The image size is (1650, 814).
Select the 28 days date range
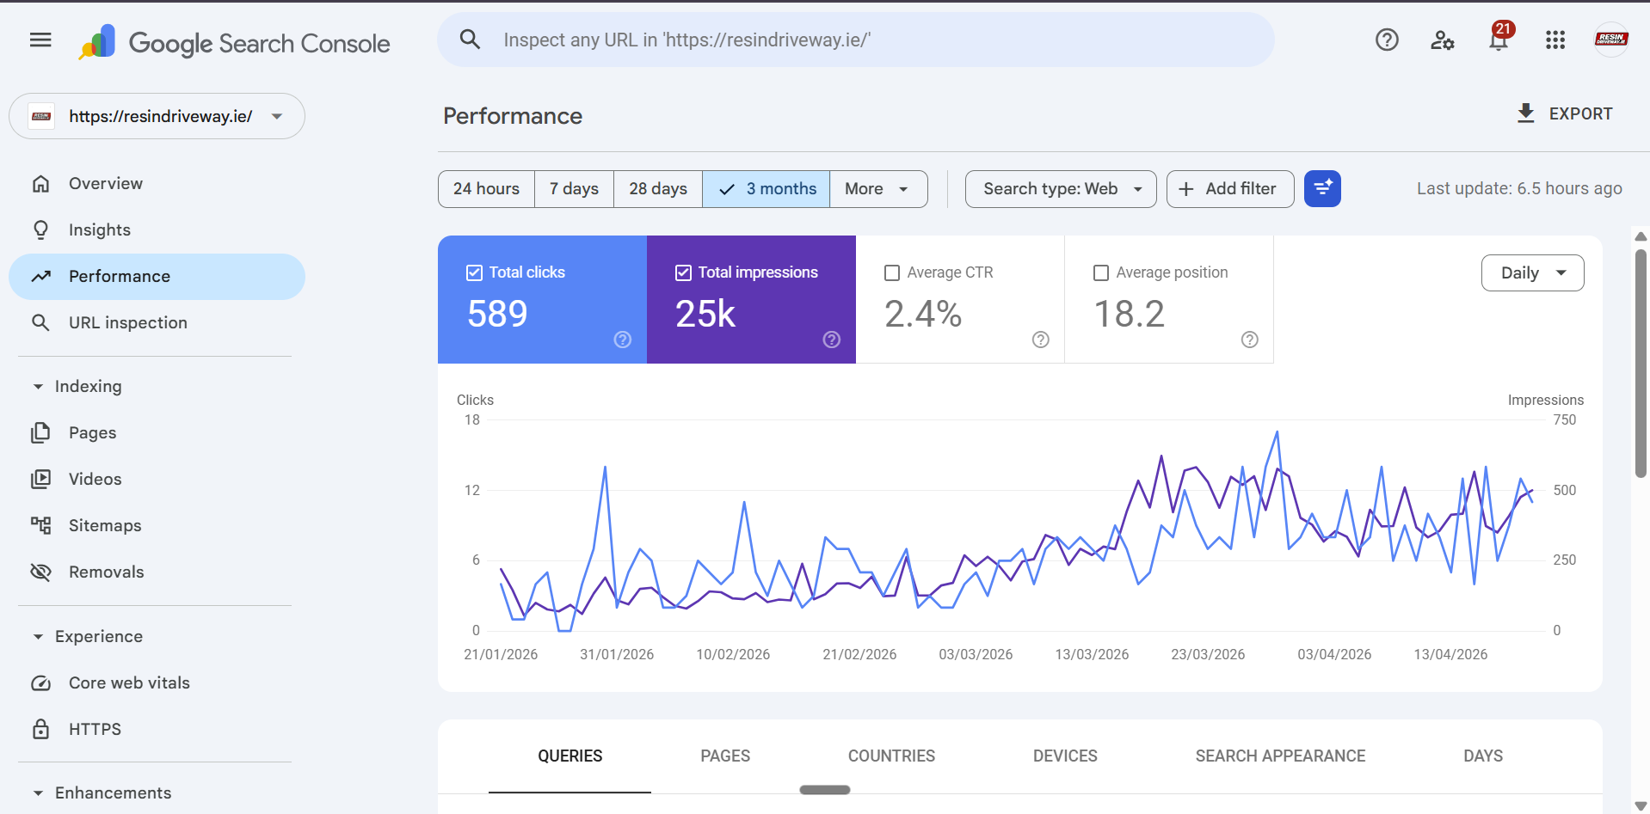point(657,188)
